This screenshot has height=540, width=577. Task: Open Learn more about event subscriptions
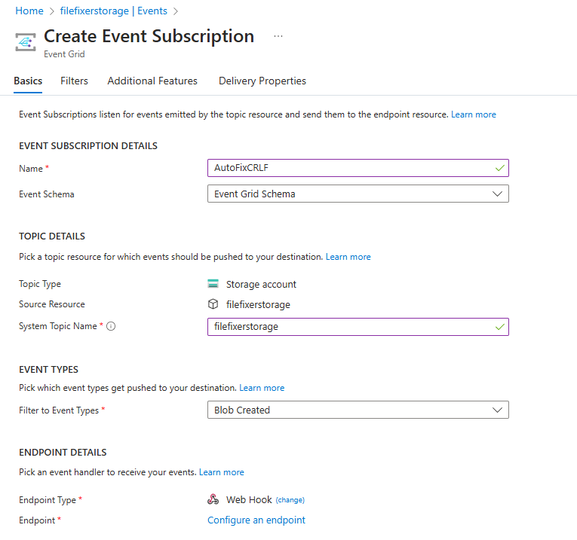[474, 114]
